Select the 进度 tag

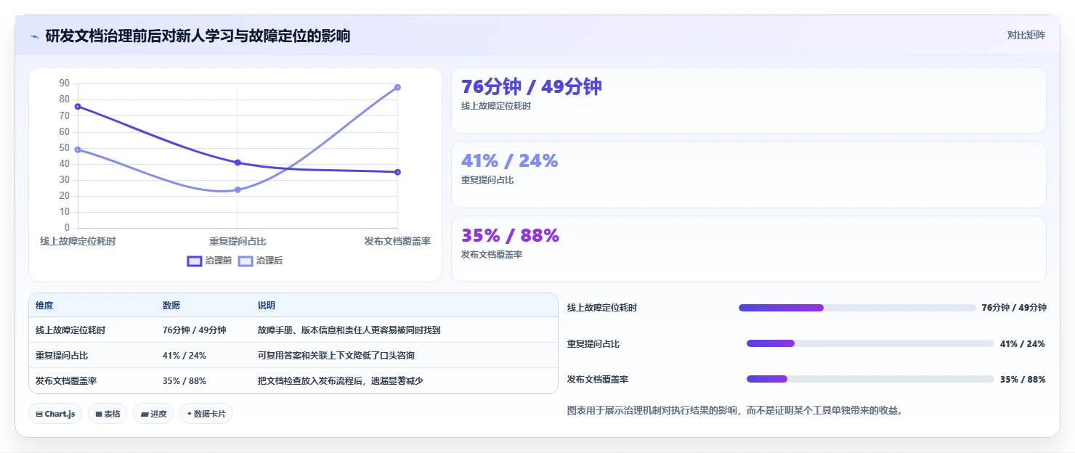tap(153, 414)
